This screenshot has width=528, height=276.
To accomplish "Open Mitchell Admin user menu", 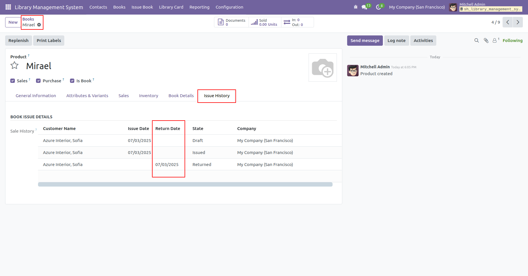I will click(x=486, y=7).
